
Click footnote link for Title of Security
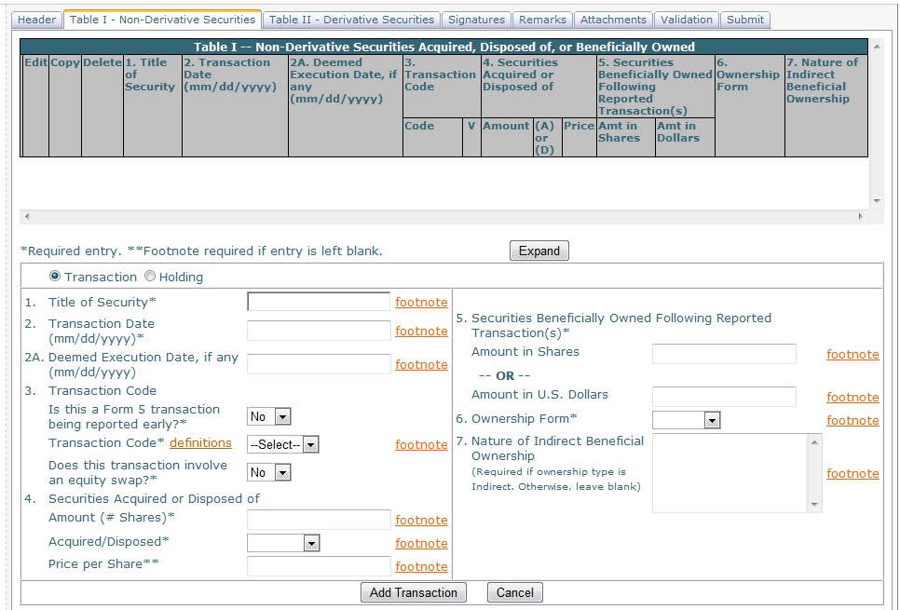click(x=421, y=302)
